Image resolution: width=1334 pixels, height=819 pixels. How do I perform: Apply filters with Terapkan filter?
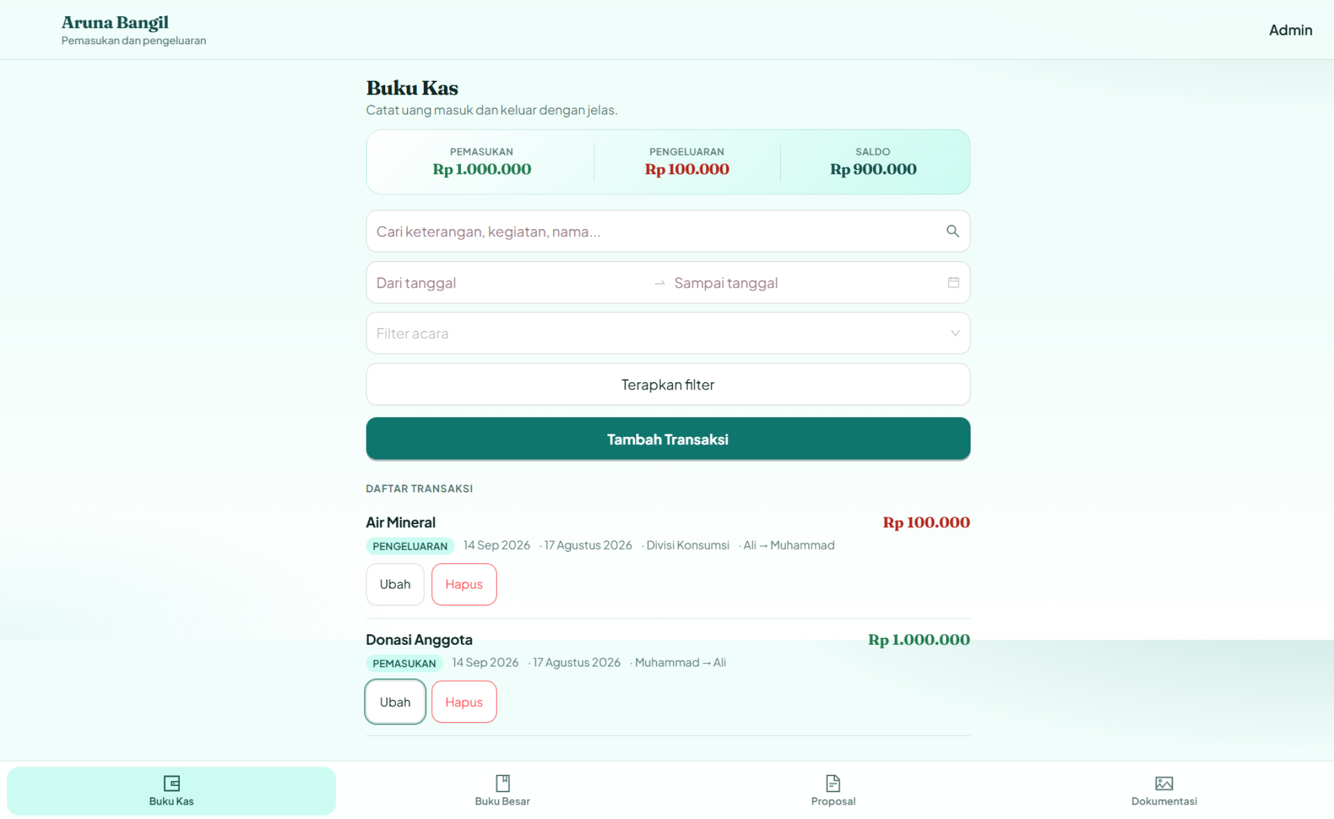pyautogui.click(x=668, y=385)
